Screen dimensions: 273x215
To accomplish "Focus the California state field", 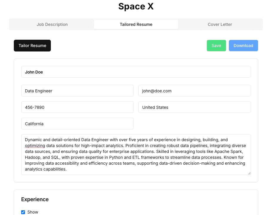I will point(78,124).
